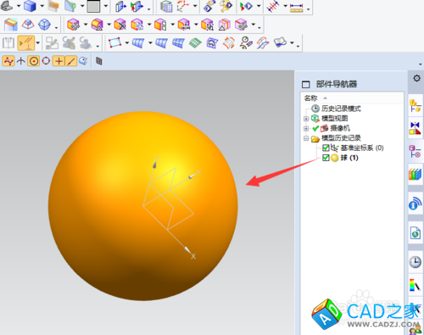
Task: Uncheck the 基准坐标系 (0) checkbox
Action: click(x=326, y=148)
